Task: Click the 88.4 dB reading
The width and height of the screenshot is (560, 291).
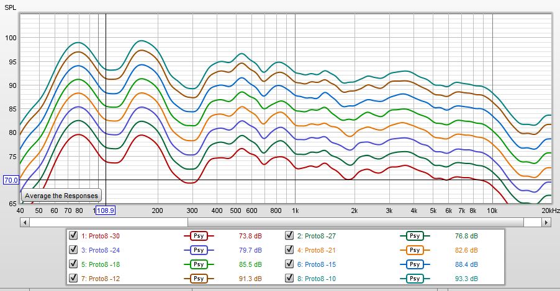Action: (x=466, y=264)
